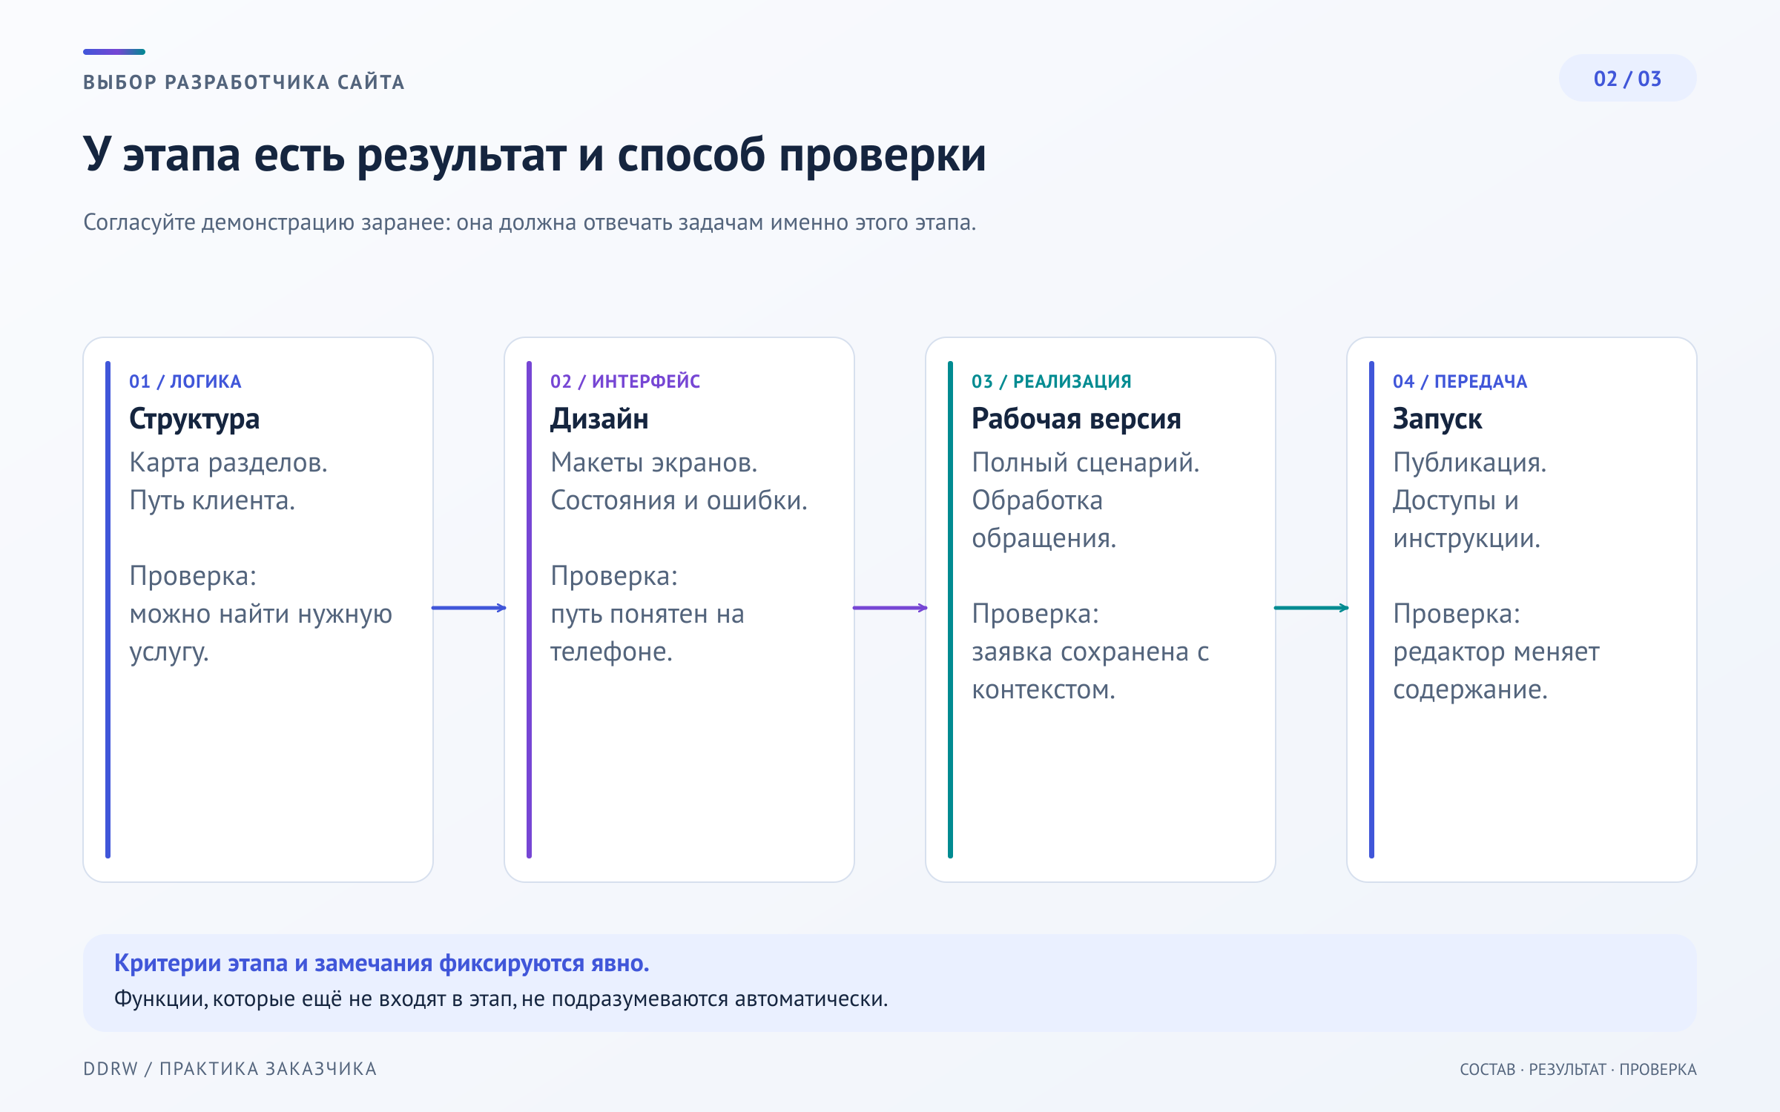Click the text путь понятен на телефоне.
This screenshot has width=1780, height=1112.
(x=647, y=632)
